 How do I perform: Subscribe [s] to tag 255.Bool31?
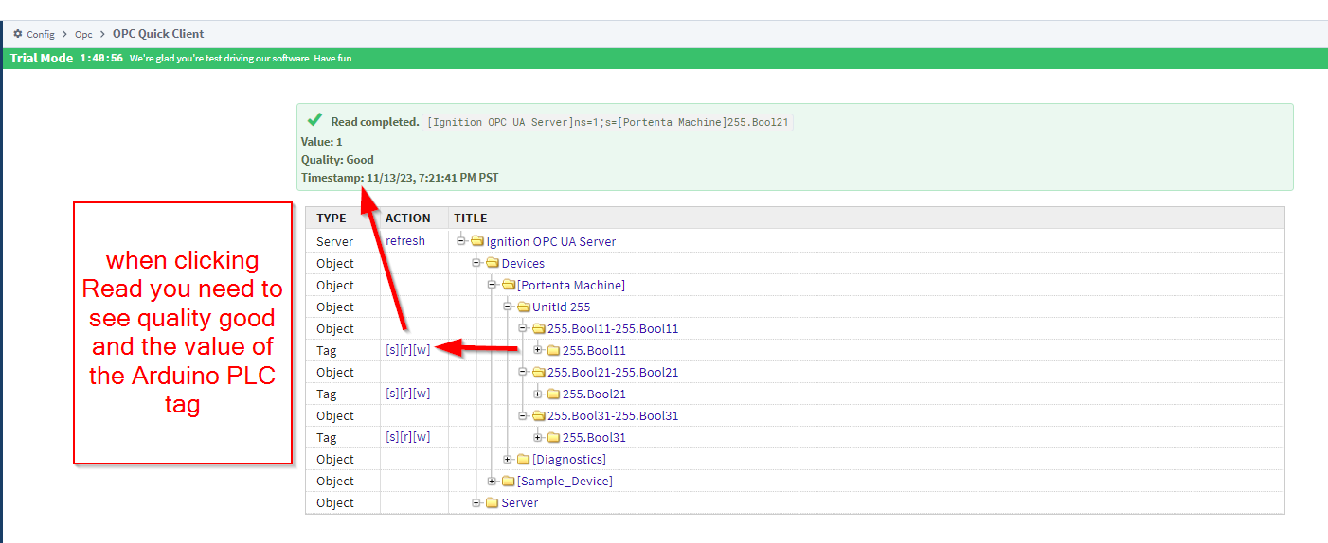392,437
